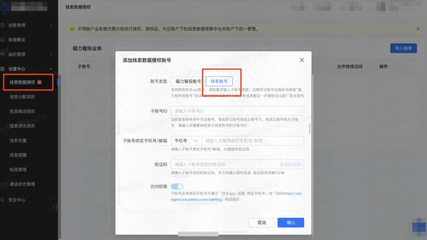427x240 pixels.
Task: Confirm with the 确认 button
Action: pyautogui.click(x=291, y=222)
